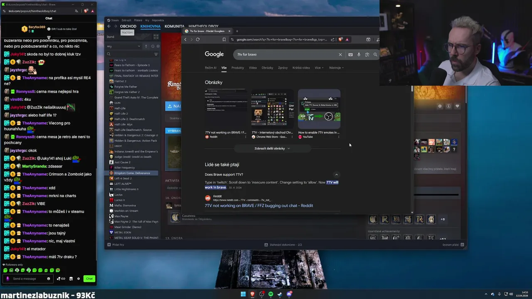Click Brave Shields icon in Kick chat window
This screenshot has height=299, width=532.
point(86,11)
